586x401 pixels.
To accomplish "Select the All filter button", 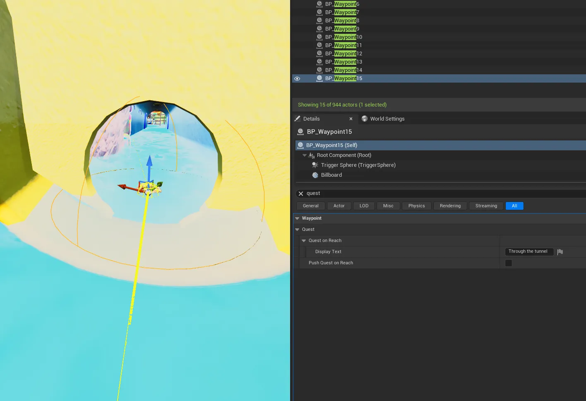I will point(514,206).
